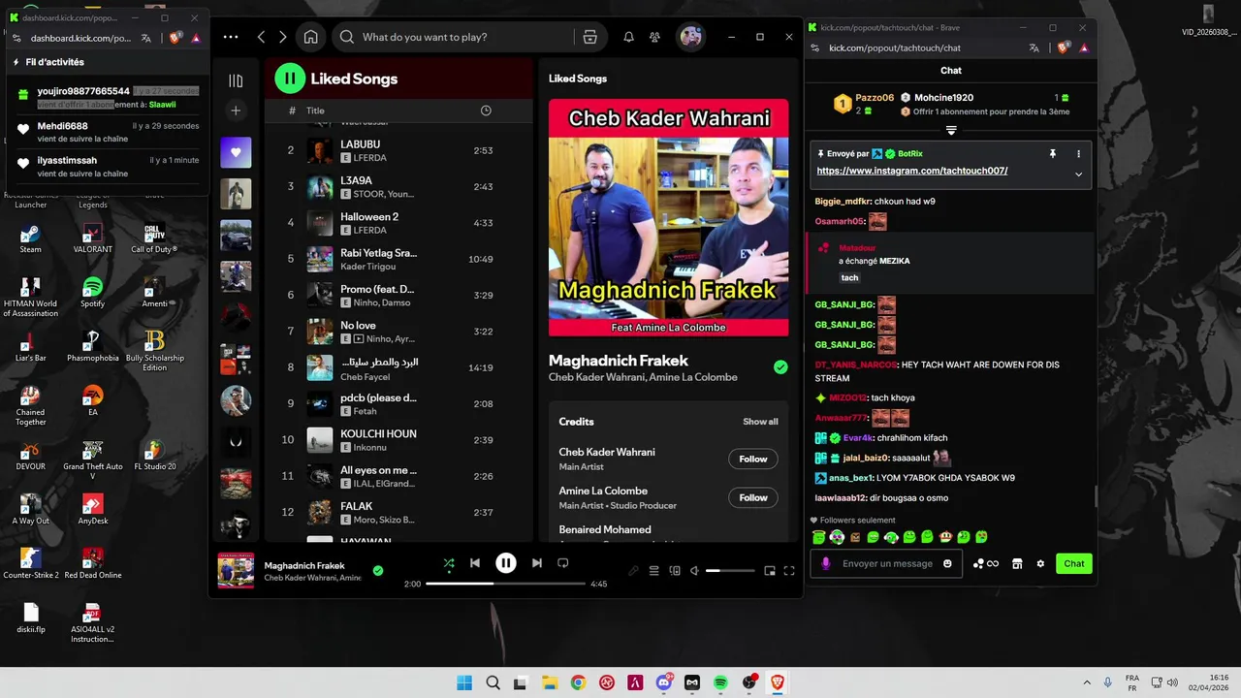
Task: Open Spotify from the taskbar
Action: tap(720, 682)
